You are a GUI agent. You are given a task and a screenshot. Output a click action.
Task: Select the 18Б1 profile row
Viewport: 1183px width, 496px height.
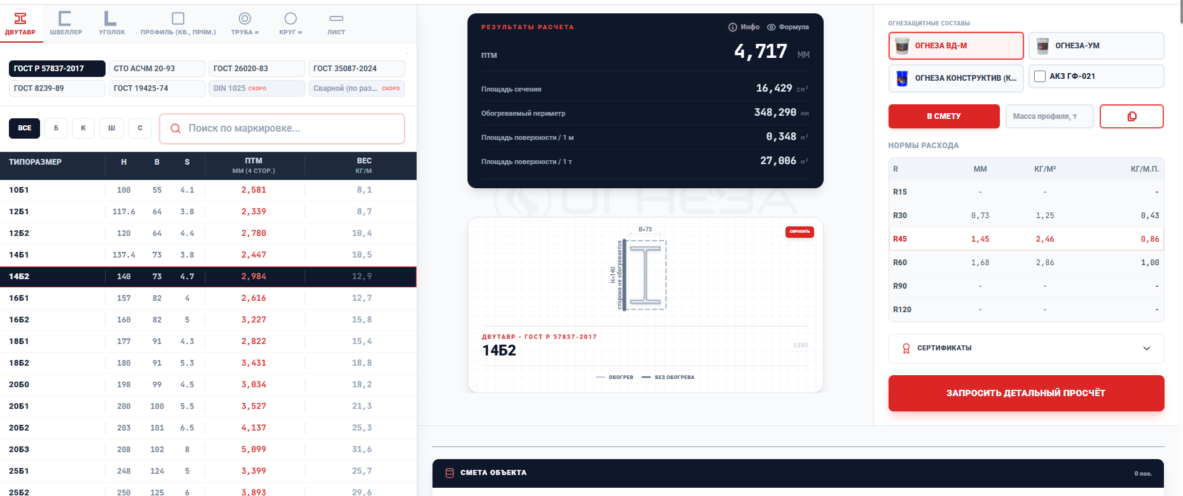pos(208,341)
